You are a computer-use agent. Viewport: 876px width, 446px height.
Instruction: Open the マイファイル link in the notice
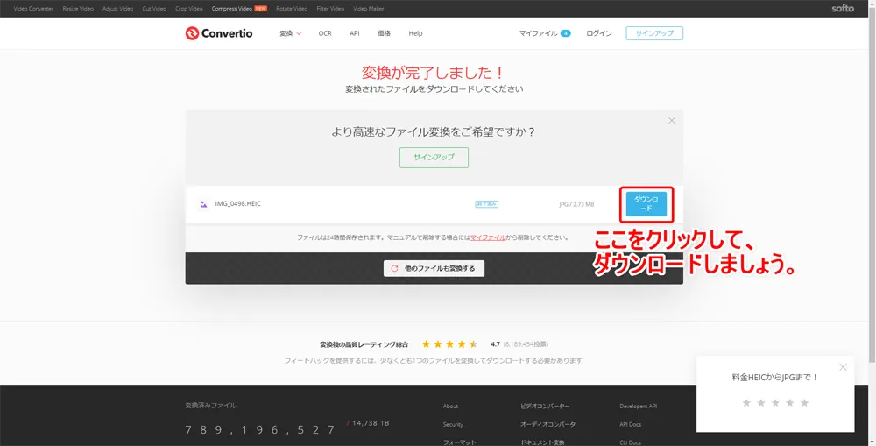pyautogui.click(x=488, y=237)
